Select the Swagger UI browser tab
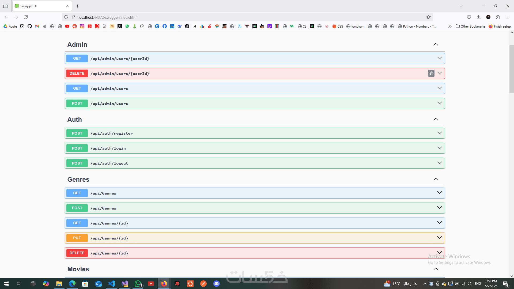Screen dimensions: 514x289 [40, 6]
